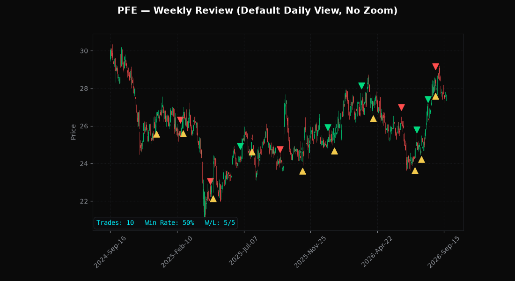The height and width of the screenshot is (281, 515).
Task: Click the 'Trades: 10' statistic
Action: tap(115, 223)
